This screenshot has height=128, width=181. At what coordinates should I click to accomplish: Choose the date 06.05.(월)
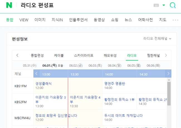pos(134,66)
